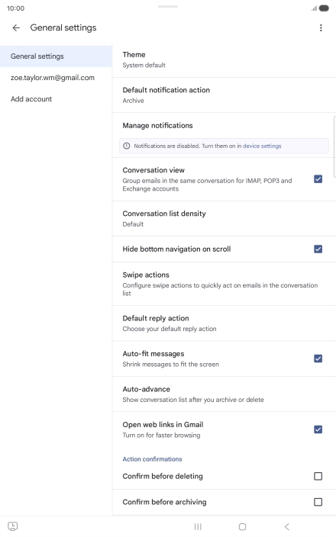Go back using the top-left arrow
Screen dimensions: 336x537
(x=16, y=27)
